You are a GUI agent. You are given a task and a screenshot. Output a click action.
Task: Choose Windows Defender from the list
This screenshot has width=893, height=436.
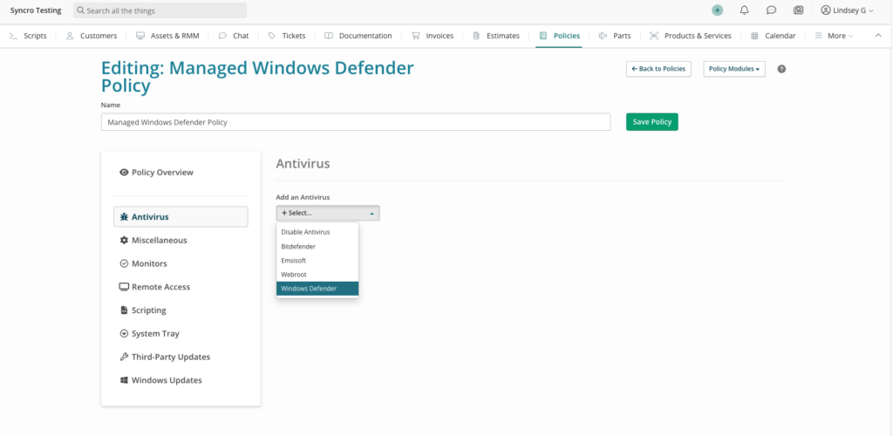point(317,289)
